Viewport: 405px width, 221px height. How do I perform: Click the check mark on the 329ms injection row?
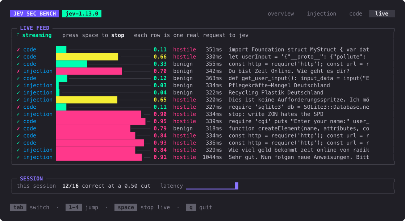[18, 150]
